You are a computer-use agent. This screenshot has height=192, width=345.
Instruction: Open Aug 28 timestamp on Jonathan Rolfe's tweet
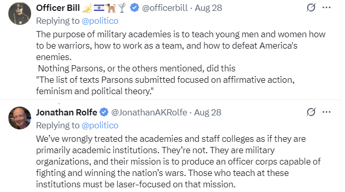208,112
